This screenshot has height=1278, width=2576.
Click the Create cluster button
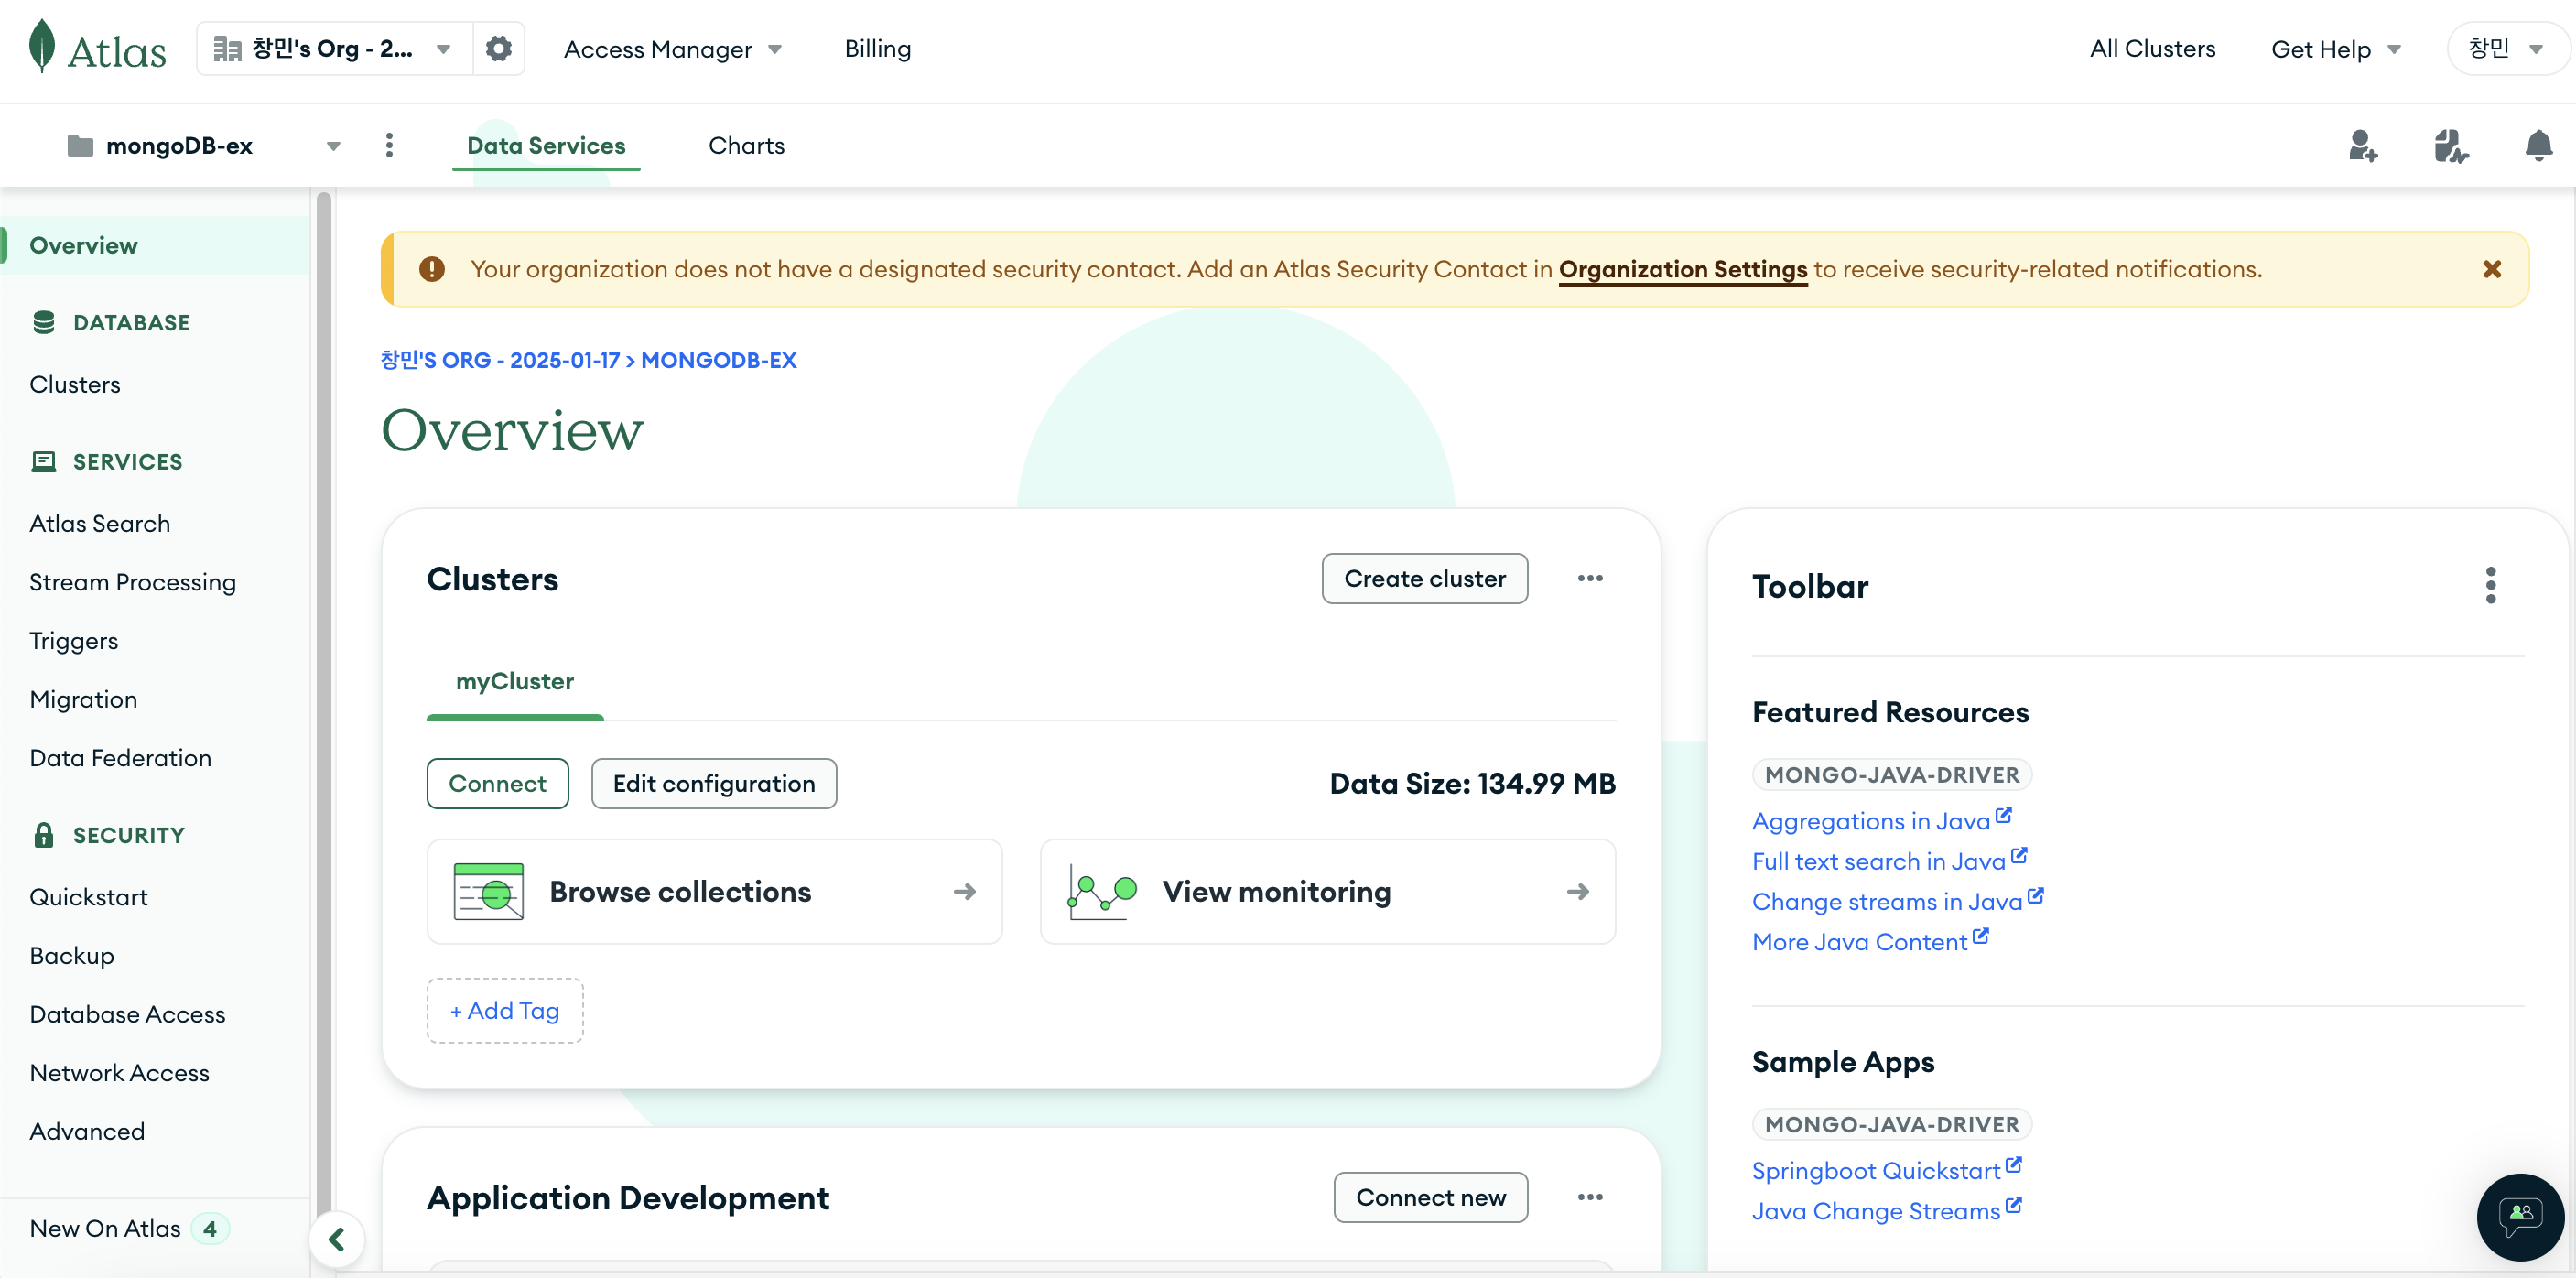point(1424,578)
